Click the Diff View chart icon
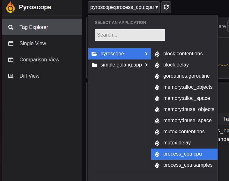The width and height of the screenshot is (229, 181). pyautogui.click(x=11, y=76)
